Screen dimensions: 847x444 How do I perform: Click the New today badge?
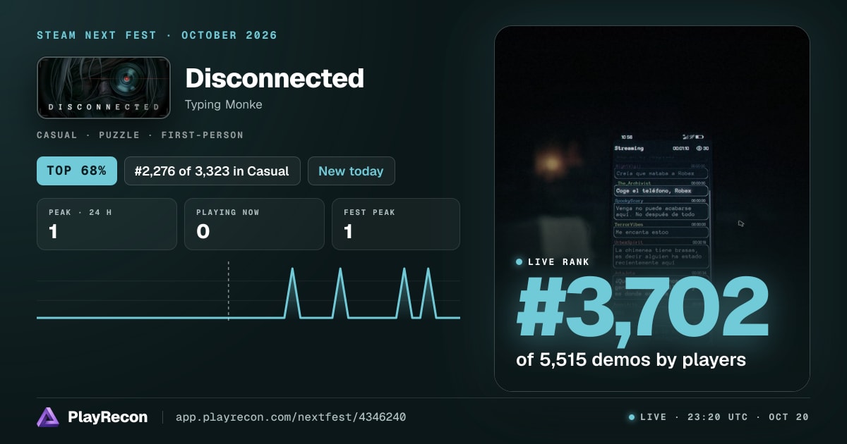coord(351,171)
